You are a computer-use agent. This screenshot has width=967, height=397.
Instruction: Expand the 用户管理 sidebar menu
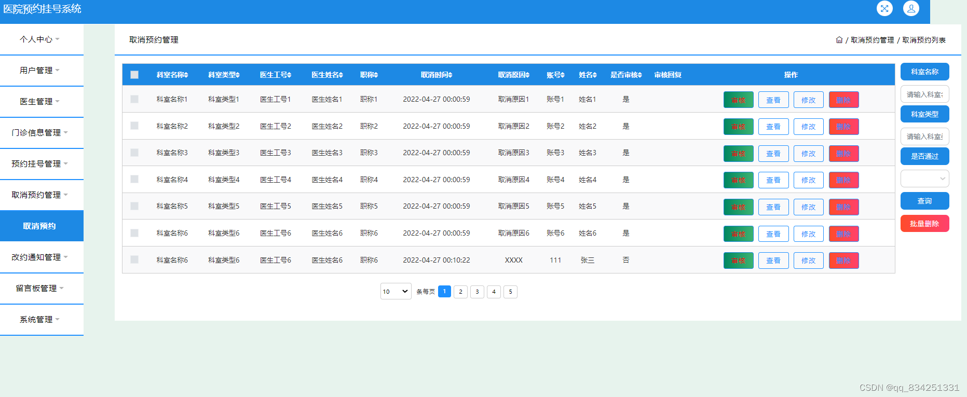42,71
